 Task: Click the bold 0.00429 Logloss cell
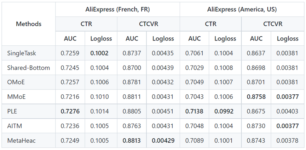(x=163, y=140)
